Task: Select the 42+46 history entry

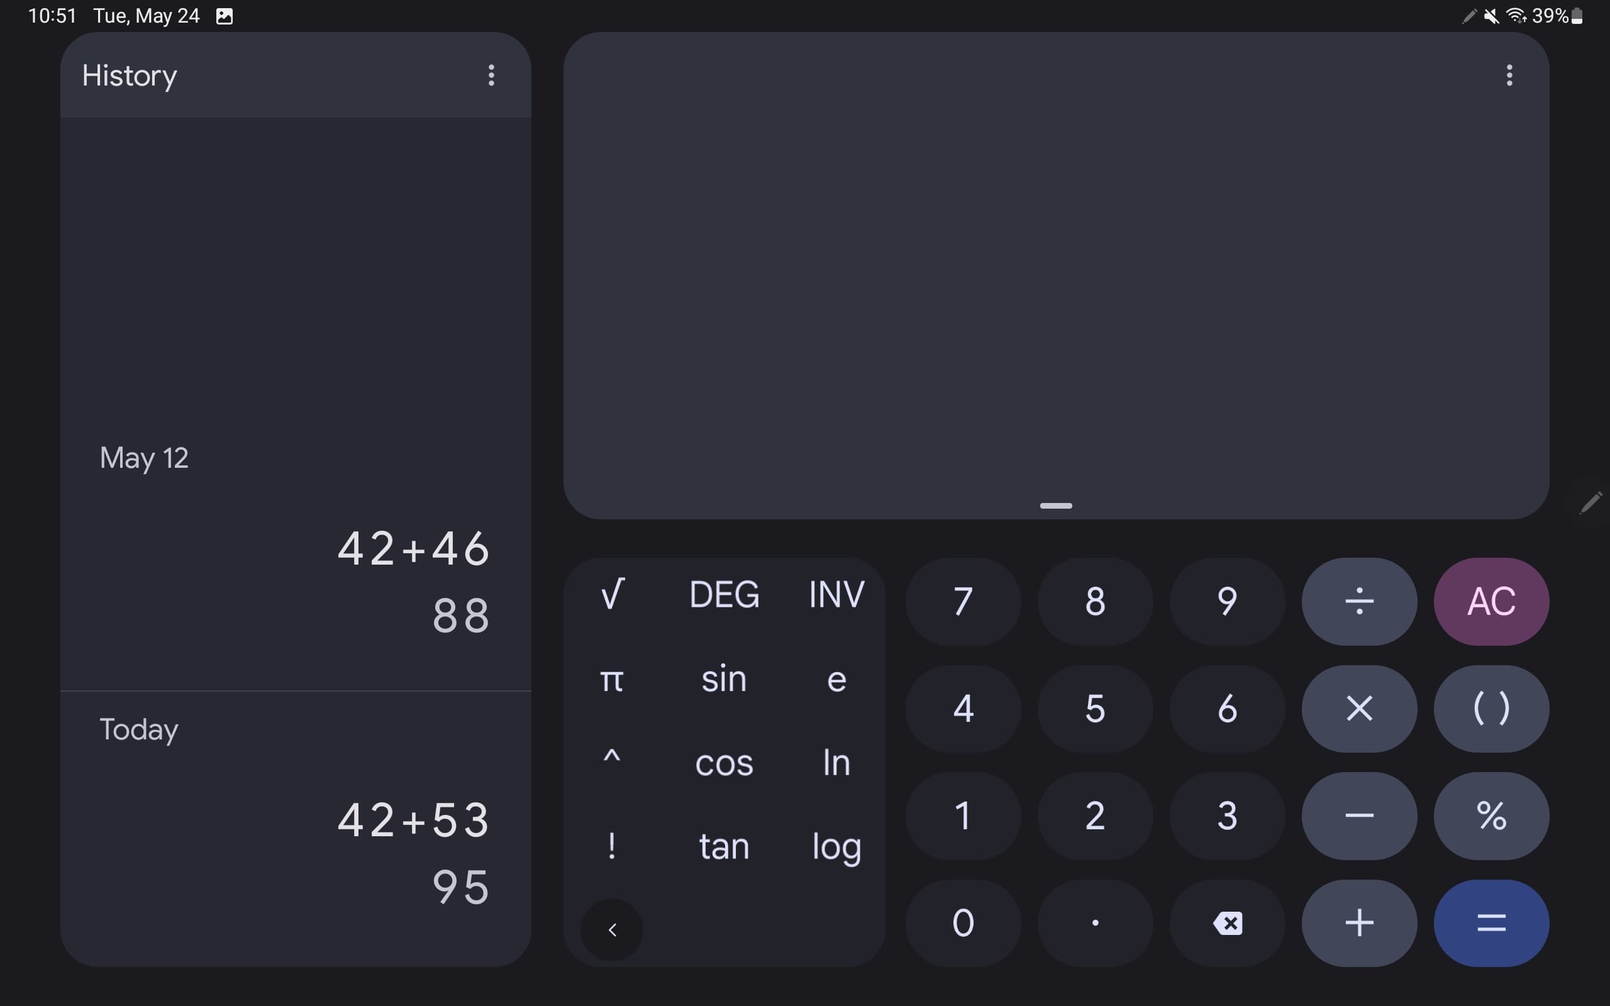Action: pos(413,549)
